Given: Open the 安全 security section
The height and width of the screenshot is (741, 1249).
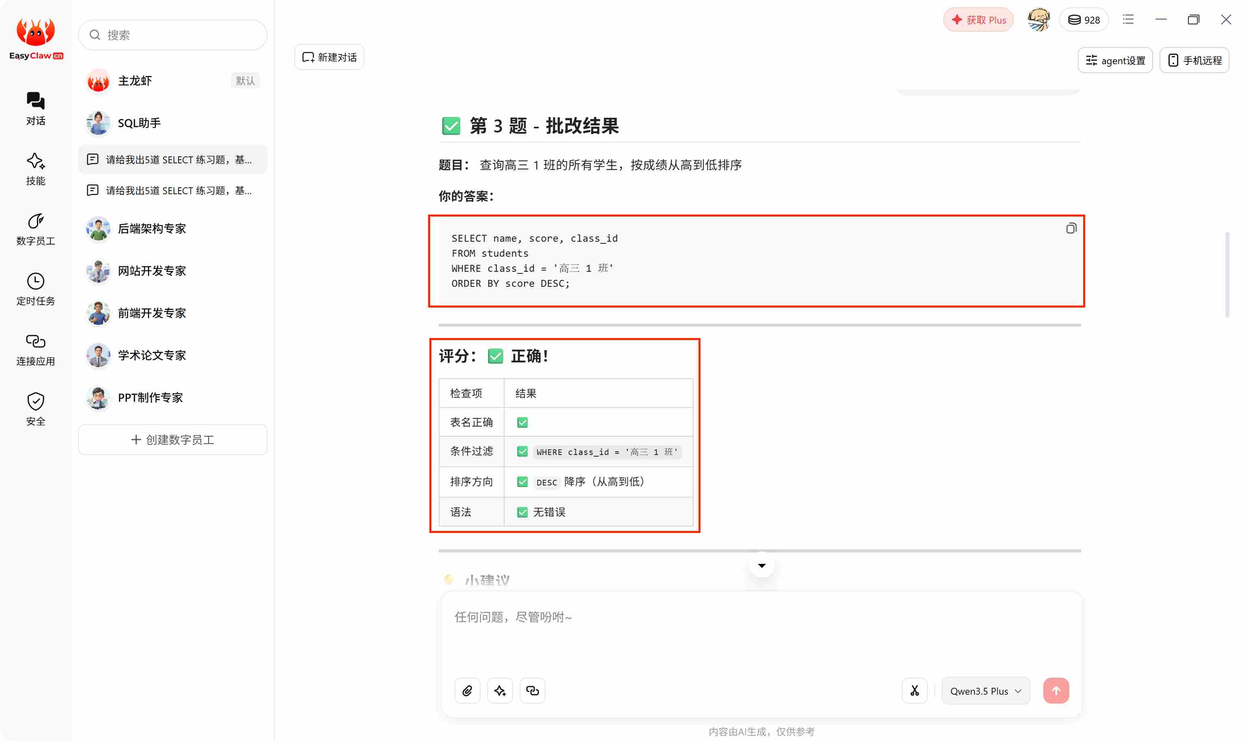Looking at the screenshot, I should 35,409.
